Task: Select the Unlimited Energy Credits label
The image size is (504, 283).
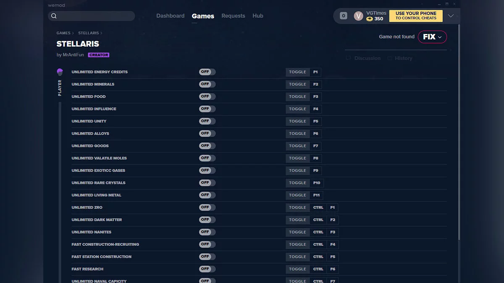Action: [x=100, y=72]
